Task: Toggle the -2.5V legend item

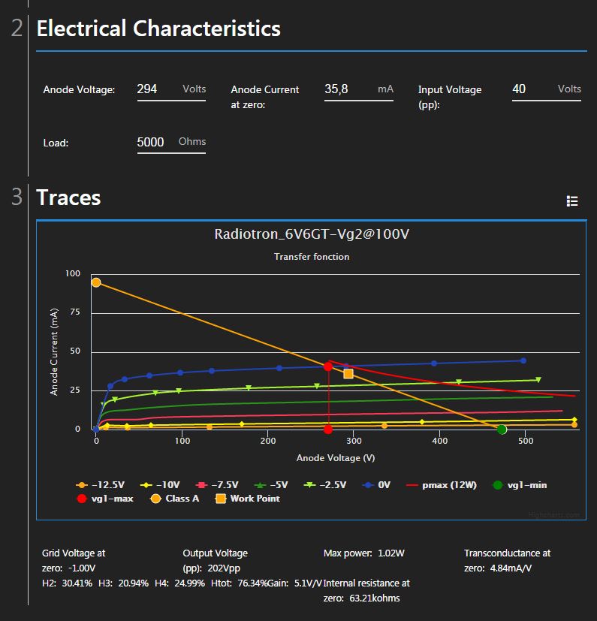Action: click(x=327, y=485)
